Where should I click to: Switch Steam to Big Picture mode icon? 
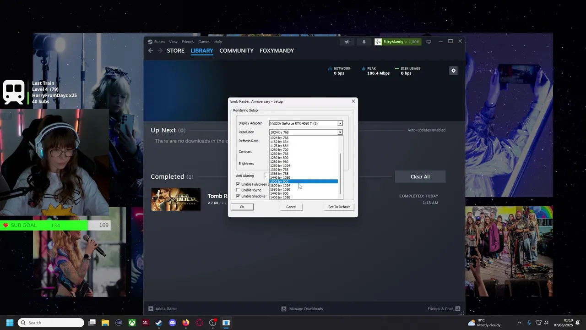(x=429, y=42)
